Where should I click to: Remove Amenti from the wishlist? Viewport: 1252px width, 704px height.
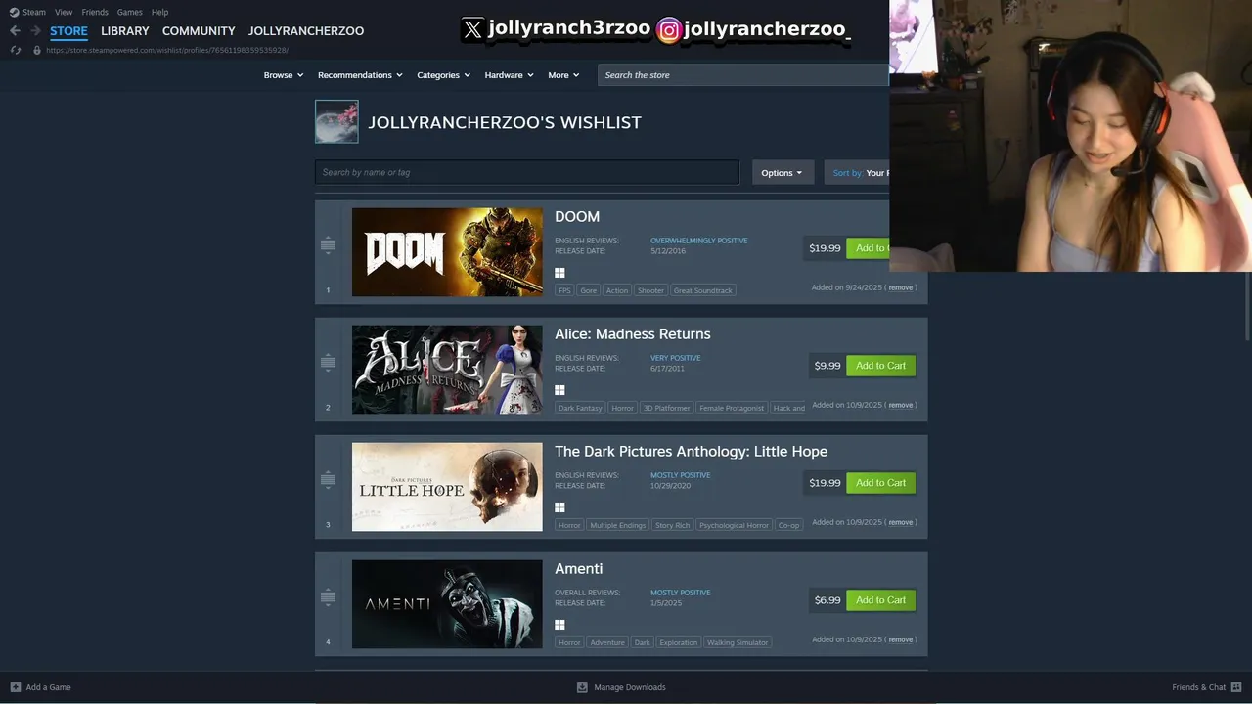pos(900,639)
